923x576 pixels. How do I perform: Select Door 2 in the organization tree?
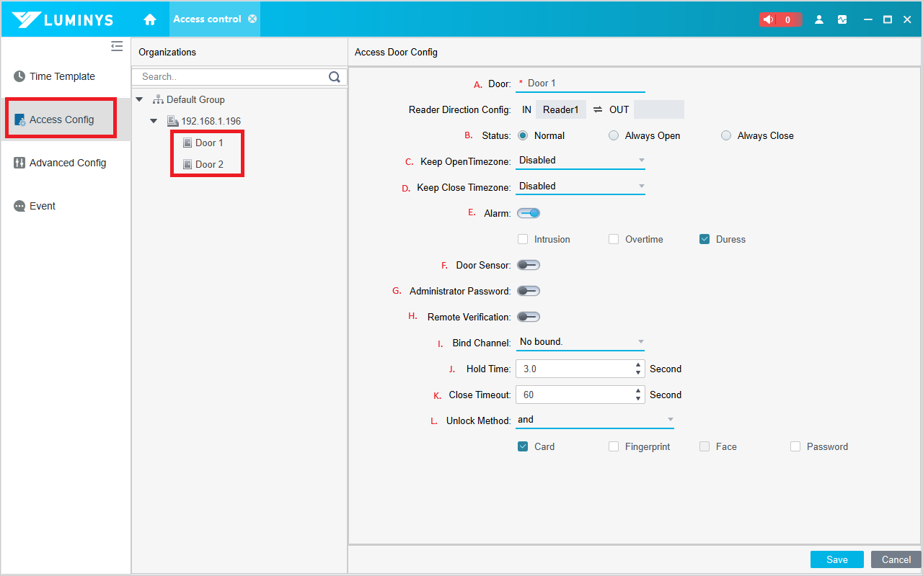tap(209, 164)
